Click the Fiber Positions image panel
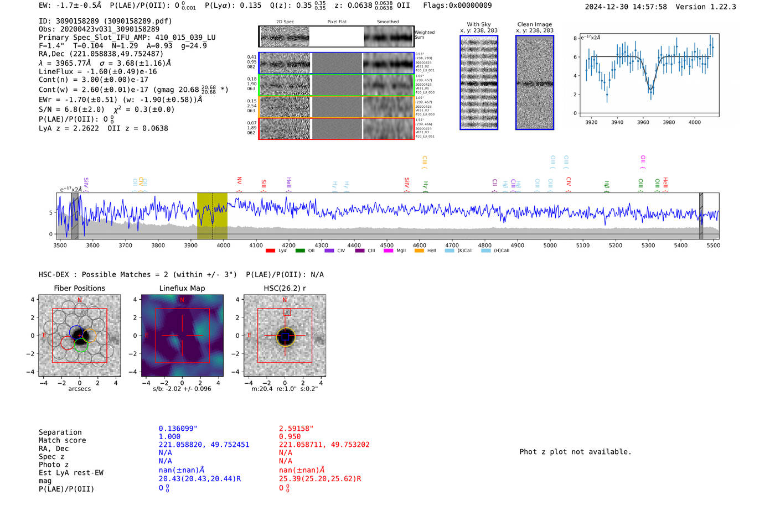The image size is (775, 527). [x=80, y=336]
